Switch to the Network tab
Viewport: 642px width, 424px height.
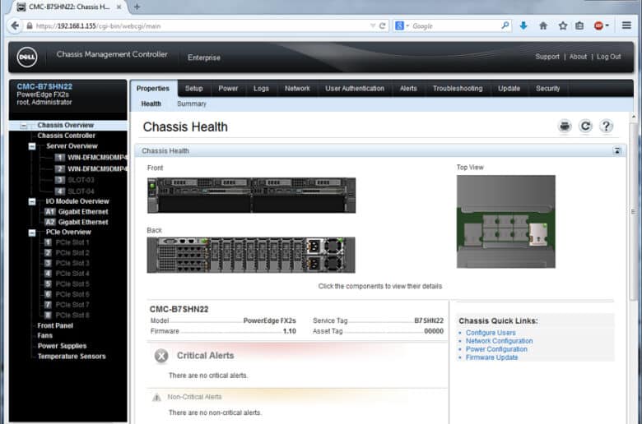click(297, 88)
